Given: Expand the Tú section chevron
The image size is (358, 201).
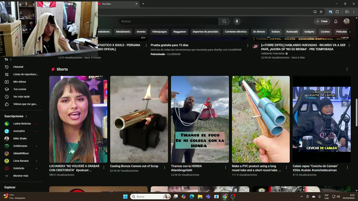Looking at the screenshot, I should tap(11, 59).
